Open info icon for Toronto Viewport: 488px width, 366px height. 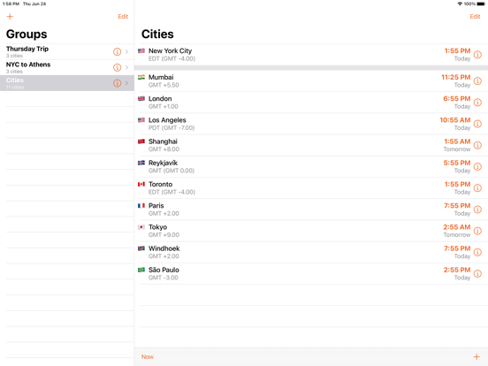[x=477, y=188]
